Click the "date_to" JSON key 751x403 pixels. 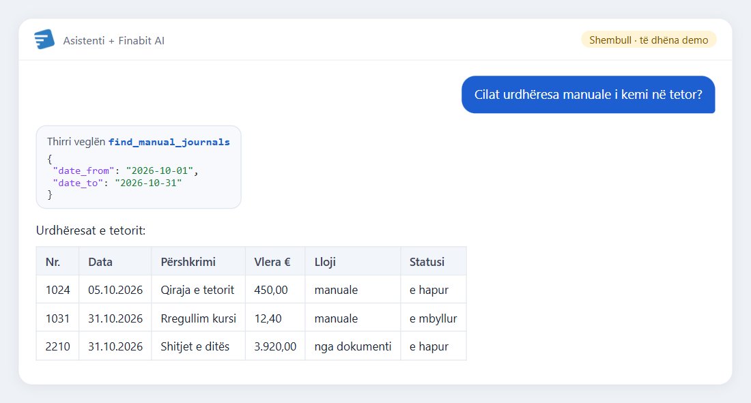(x=78, y=183)
